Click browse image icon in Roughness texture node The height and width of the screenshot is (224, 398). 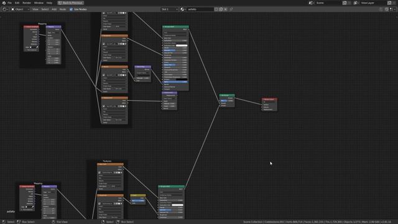(x=104, y=44)
